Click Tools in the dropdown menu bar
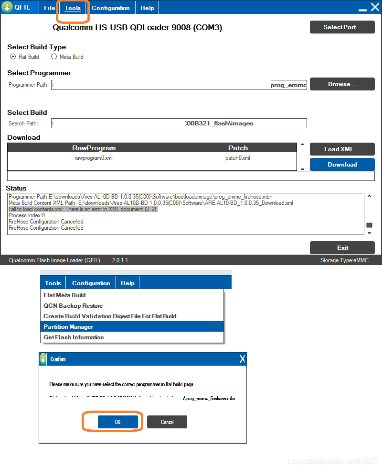 (x=53, y=283)
